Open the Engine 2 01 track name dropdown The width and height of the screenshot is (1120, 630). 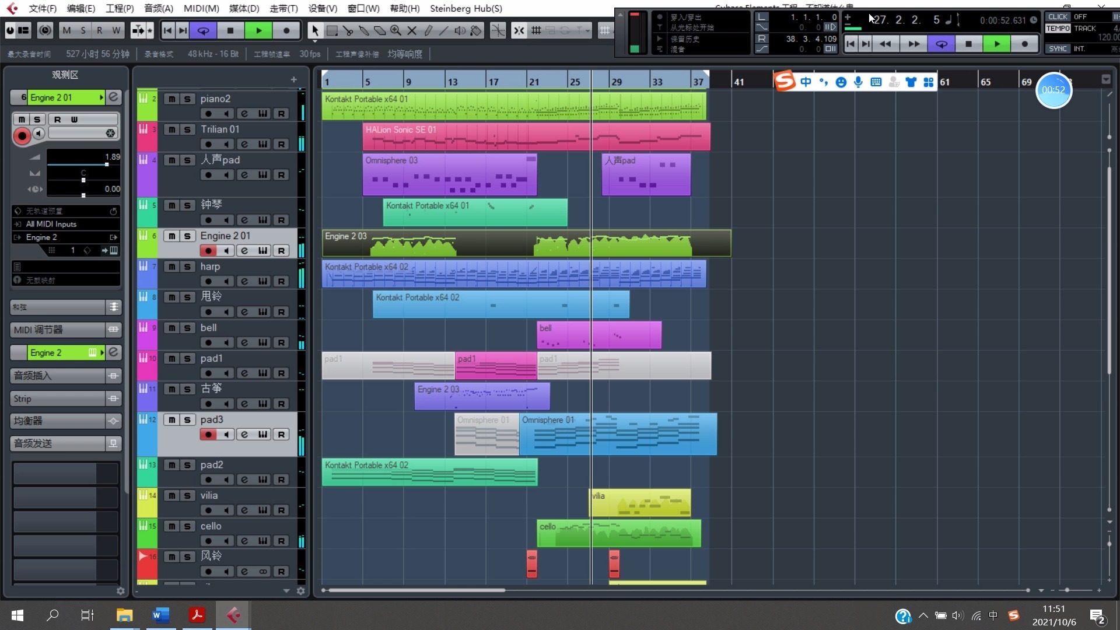(x=101, y=97)
